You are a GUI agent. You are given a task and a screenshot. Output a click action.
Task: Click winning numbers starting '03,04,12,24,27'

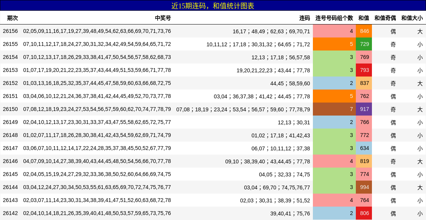pos(97,187)
